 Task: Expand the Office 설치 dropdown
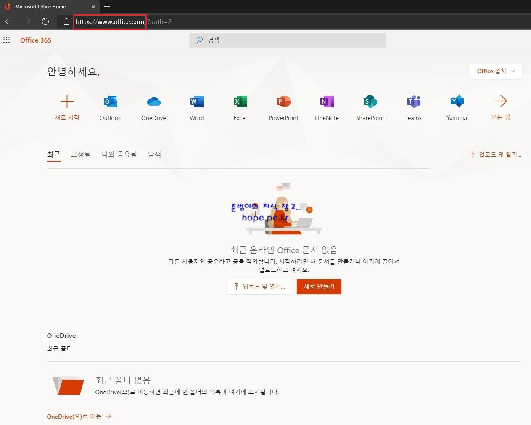496,71
